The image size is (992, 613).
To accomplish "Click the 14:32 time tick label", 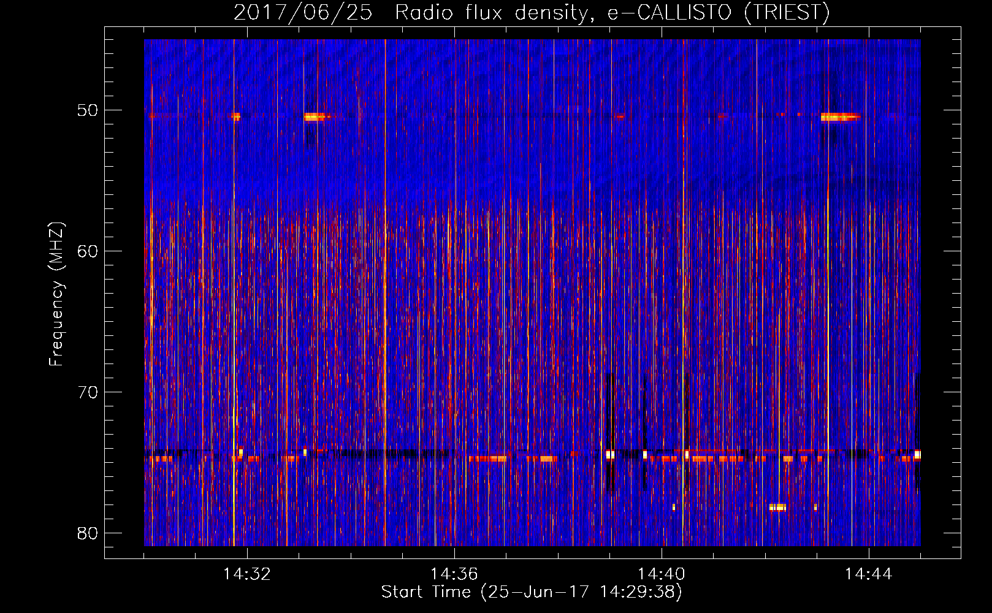I will pos(247,574).
